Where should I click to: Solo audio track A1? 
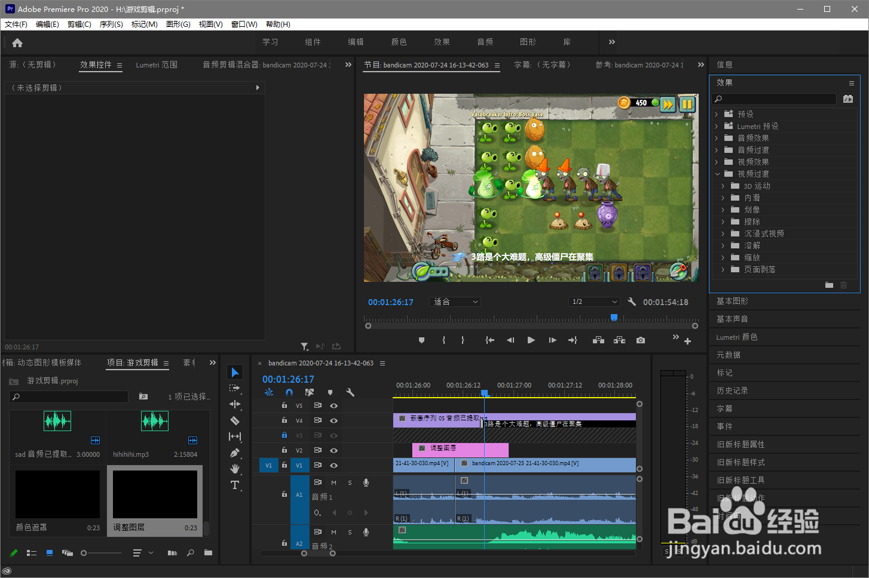point(350,482)
